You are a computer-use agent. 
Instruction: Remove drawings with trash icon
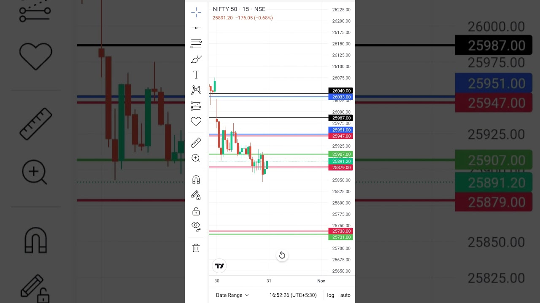[x=196, y=248]
